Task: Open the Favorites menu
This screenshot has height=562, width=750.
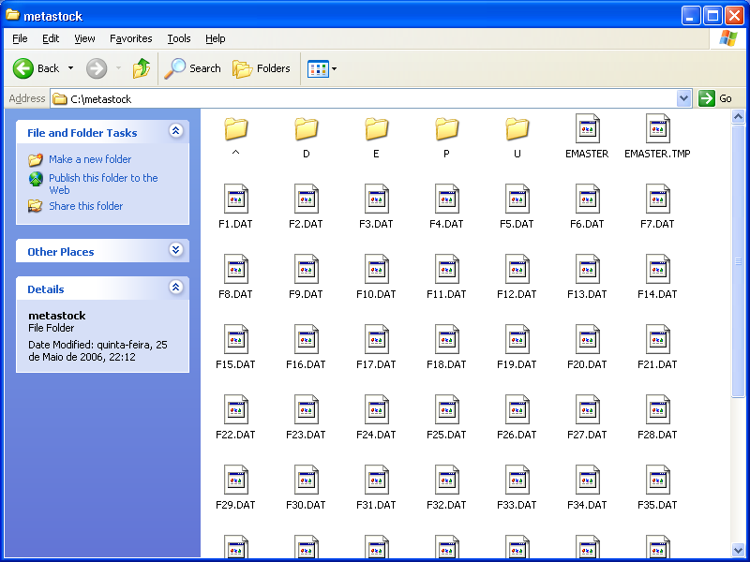Action: pyautogui.click(x=130, y=38)
